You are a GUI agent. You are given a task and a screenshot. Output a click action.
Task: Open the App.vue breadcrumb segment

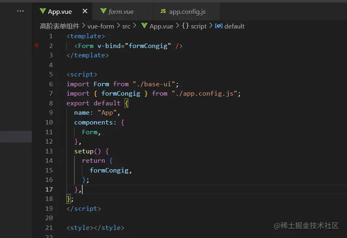point(161,26)
